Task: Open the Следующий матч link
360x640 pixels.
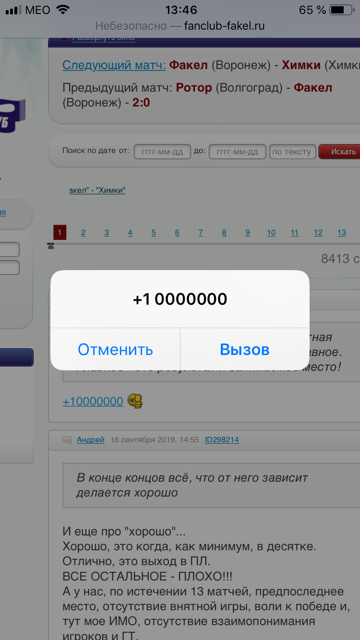Action: coord(114,65)
